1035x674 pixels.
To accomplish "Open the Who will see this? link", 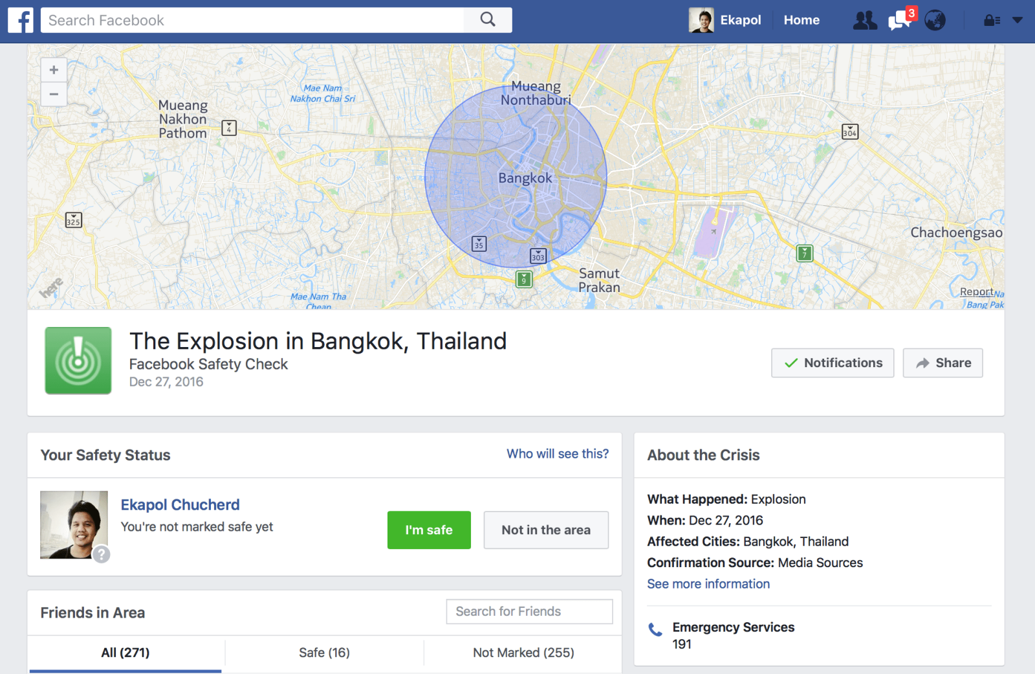I will pyautogui.click(x=557, y=454).
